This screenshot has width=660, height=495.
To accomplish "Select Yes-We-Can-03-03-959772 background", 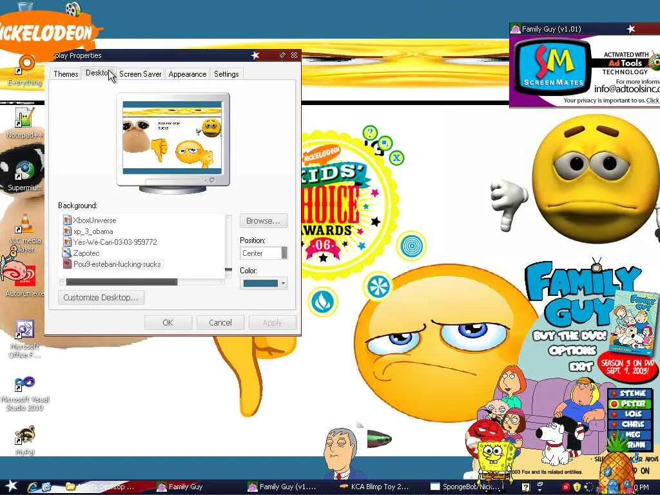I will (x=110, y=242).
